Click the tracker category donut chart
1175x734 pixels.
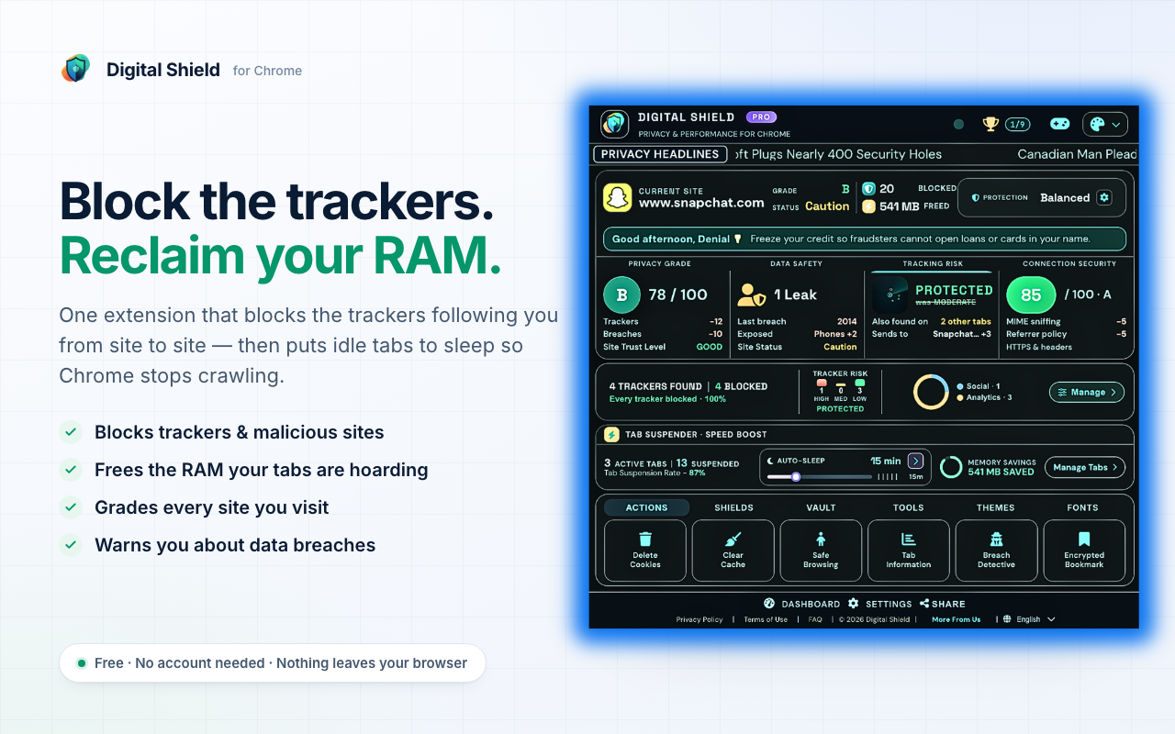(931, 392)
